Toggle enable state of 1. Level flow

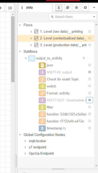[90, 32]
